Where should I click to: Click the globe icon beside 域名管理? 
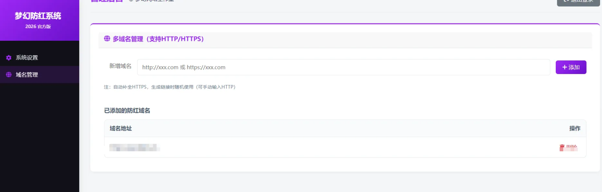coord(9,75)
